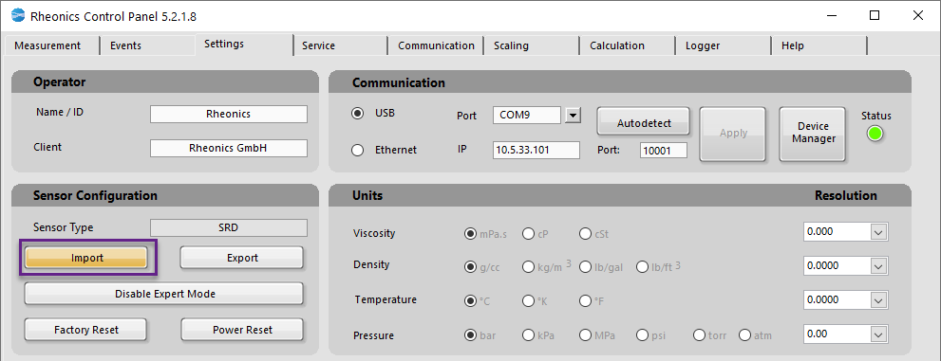Choose psi pressure unit
This screenshot has width=941, height=361.
pyautogui.click(x=643, y=335)
